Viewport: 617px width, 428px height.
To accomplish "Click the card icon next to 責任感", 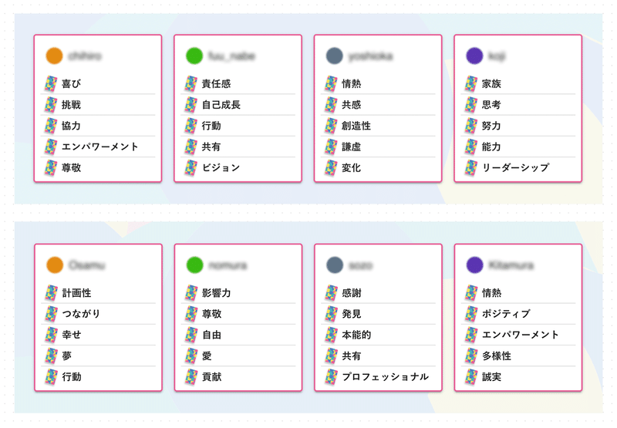I will [190, 83].
